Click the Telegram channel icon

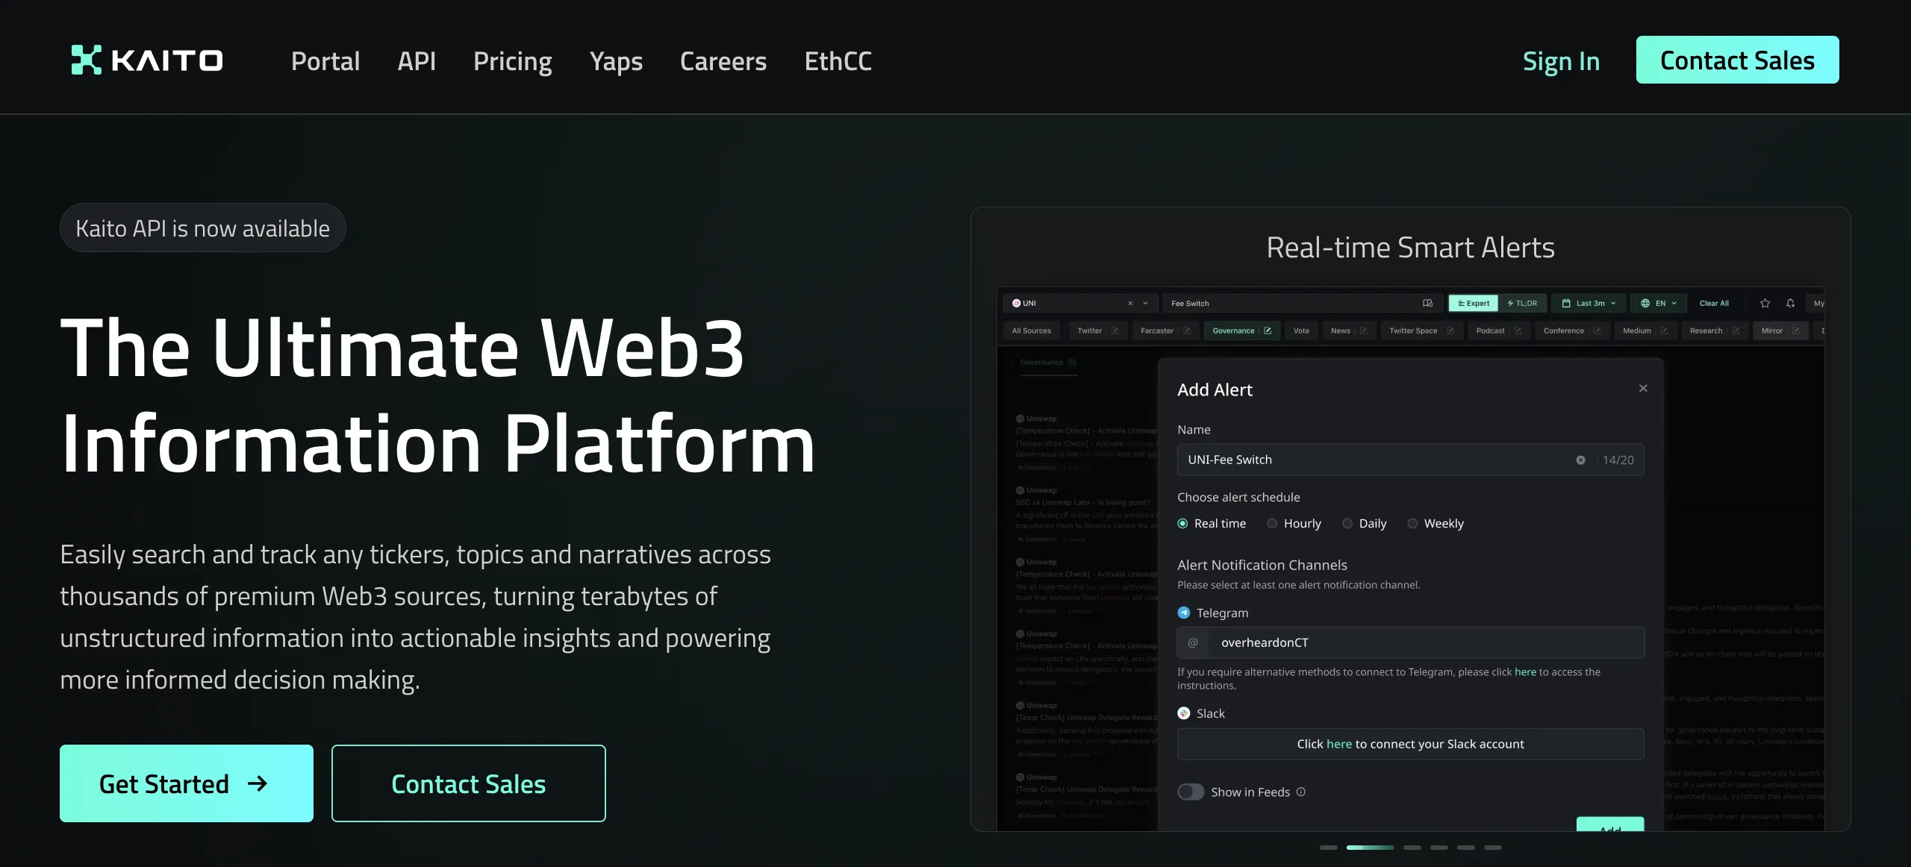(1184, 613)
